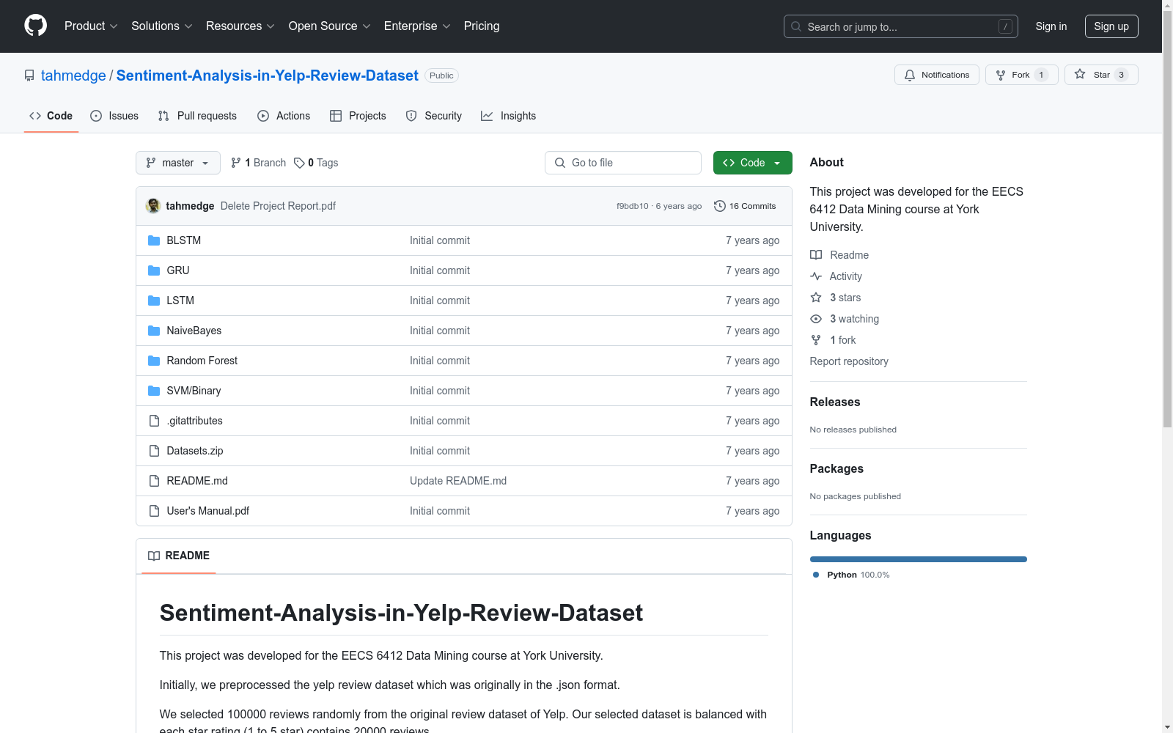Expand the Resources menu
The image size is (1173, 733).
[x=240, y=26]
